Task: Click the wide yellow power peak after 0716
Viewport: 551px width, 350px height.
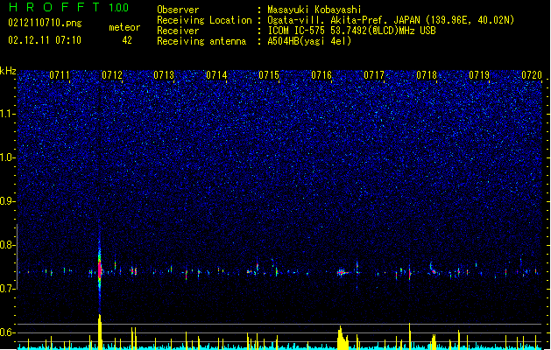Action: point(343,338)
